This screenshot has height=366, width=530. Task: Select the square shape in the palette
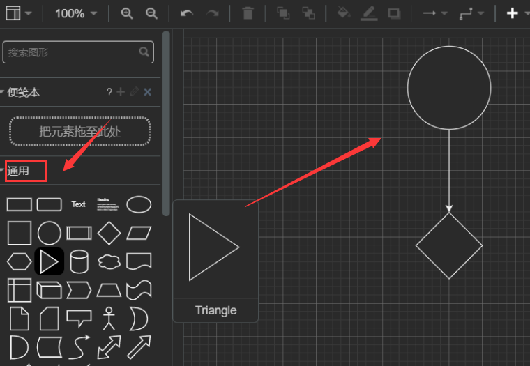(20, 233)
